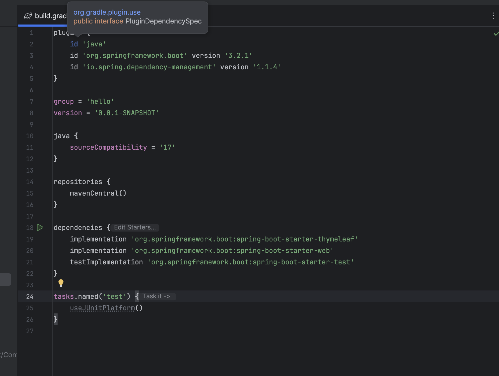
Task: Click the spring-boot-starter-thymeleaf dependency string
Action: click(x=245, y=239)
